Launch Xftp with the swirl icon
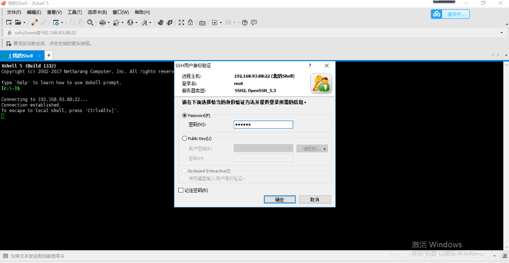The image size is (509, 263). point(160,23)
